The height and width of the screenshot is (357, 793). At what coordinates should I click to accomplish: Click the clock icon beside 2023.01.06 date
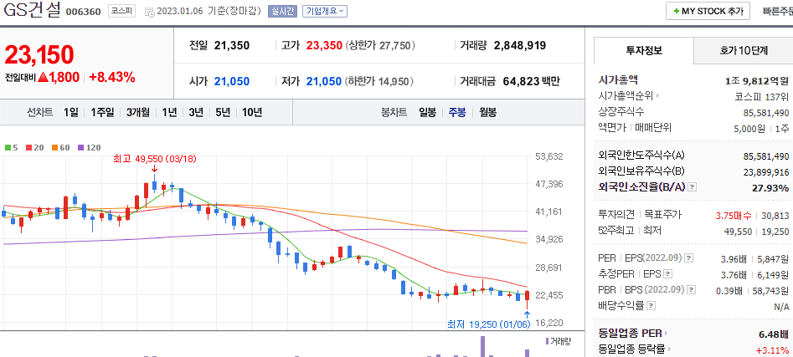click(149, 12)
